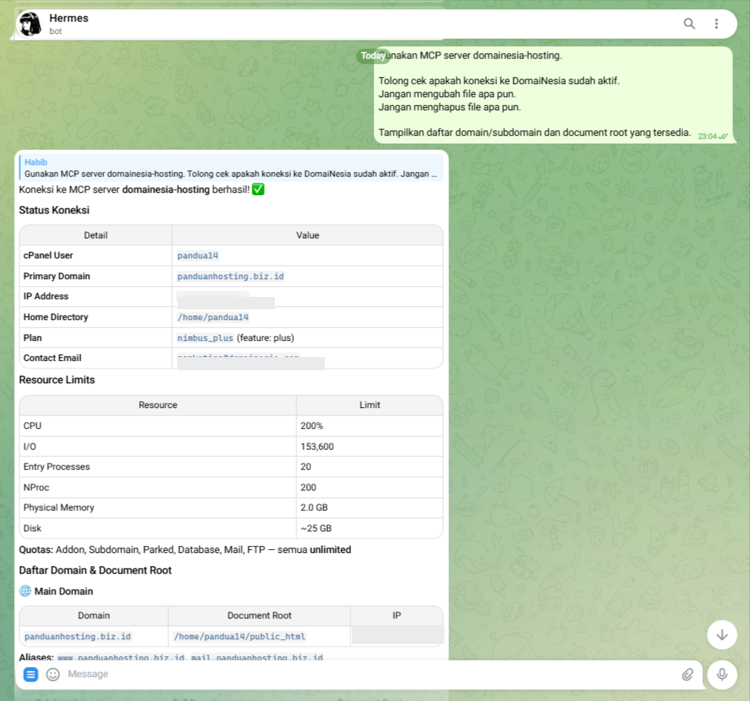The image size is (750, 701).
Task: Select the Daftar Domain & Document Root heading
Action: (x=95, y=570)
